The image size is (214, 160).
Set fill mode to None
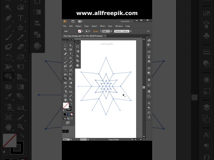coord(72,114)
